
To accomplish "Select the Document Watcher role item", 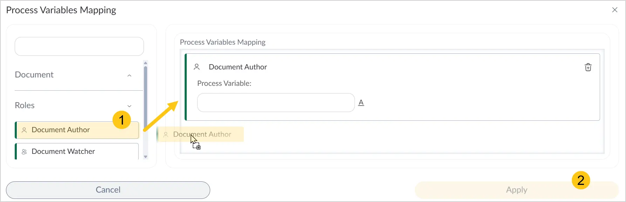I will tap(77, 151).
